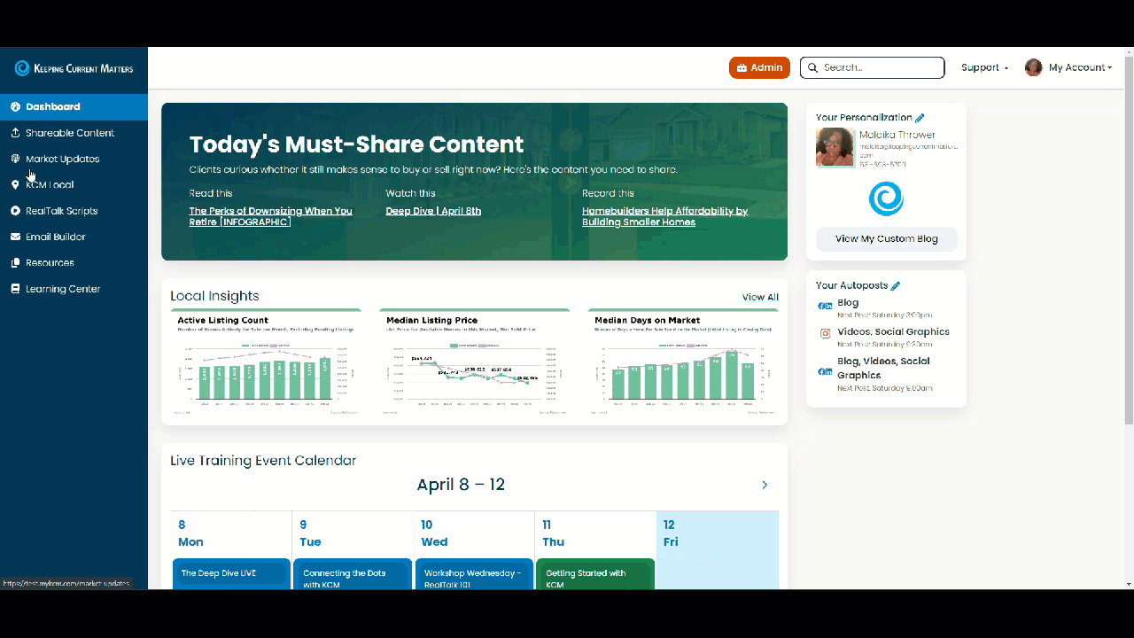This screenshot has width=1134, height=638.
Task: Open the Dashboard menu item
Action: [x=74, y=106]
